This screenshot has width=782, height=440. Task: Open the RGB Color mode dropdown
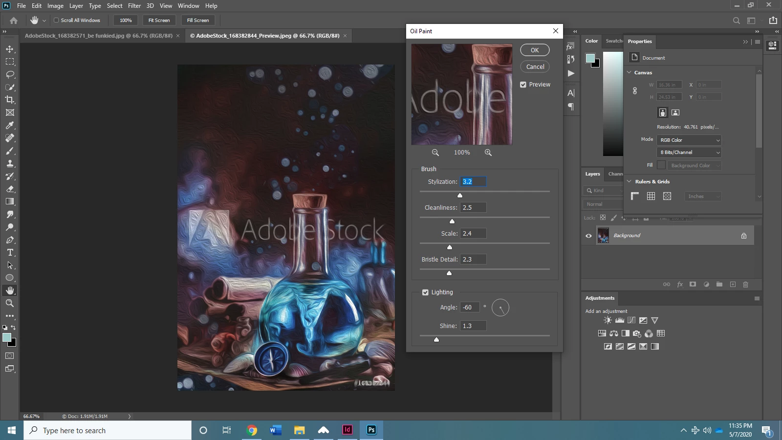[689, 140]
